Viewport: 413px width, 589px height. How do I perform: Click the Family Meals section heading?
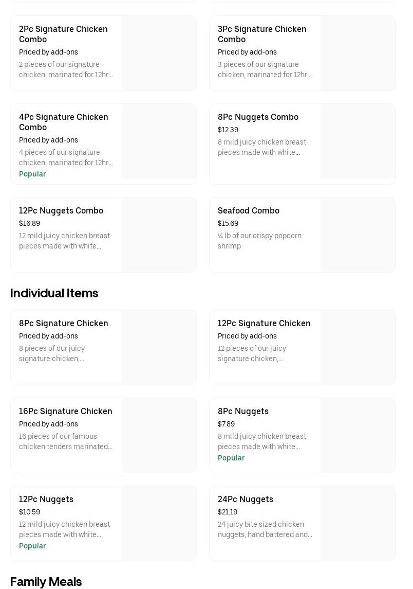[x=46, y=582]
